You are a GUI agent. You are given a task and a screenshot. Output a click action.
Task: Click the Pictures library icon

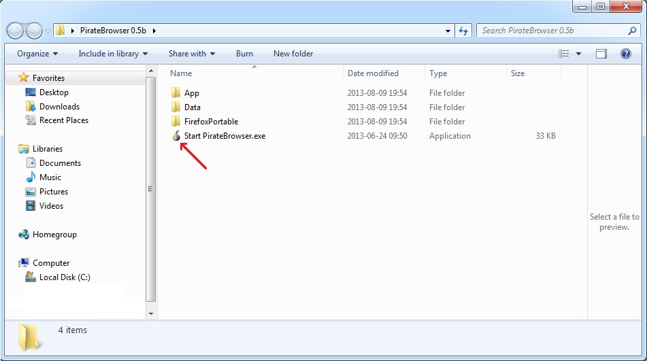click(31, 192)
